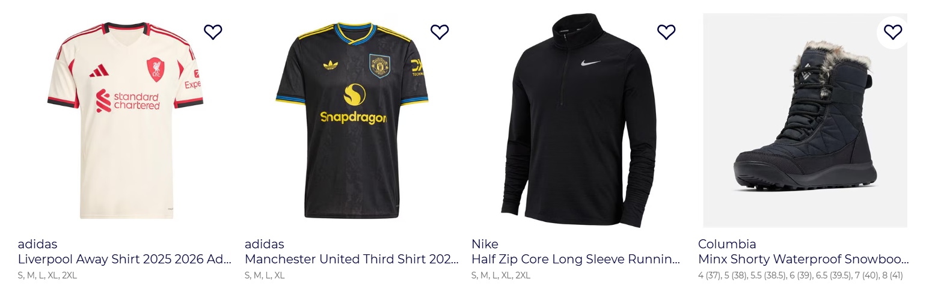Open the black Snapdragon jersey image
The image size is (929, 285).
coord(352,120)
